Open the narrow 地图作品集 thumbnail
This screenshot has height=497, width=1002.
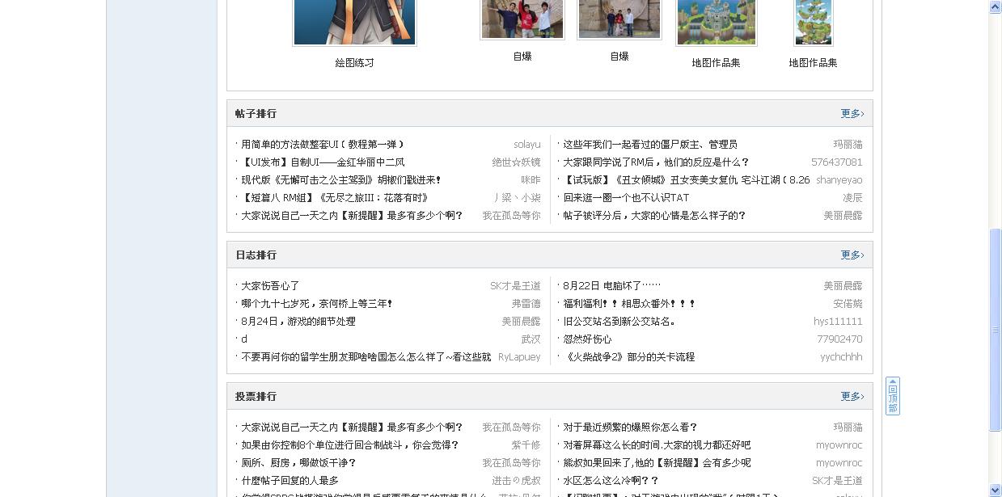point(814,22)
